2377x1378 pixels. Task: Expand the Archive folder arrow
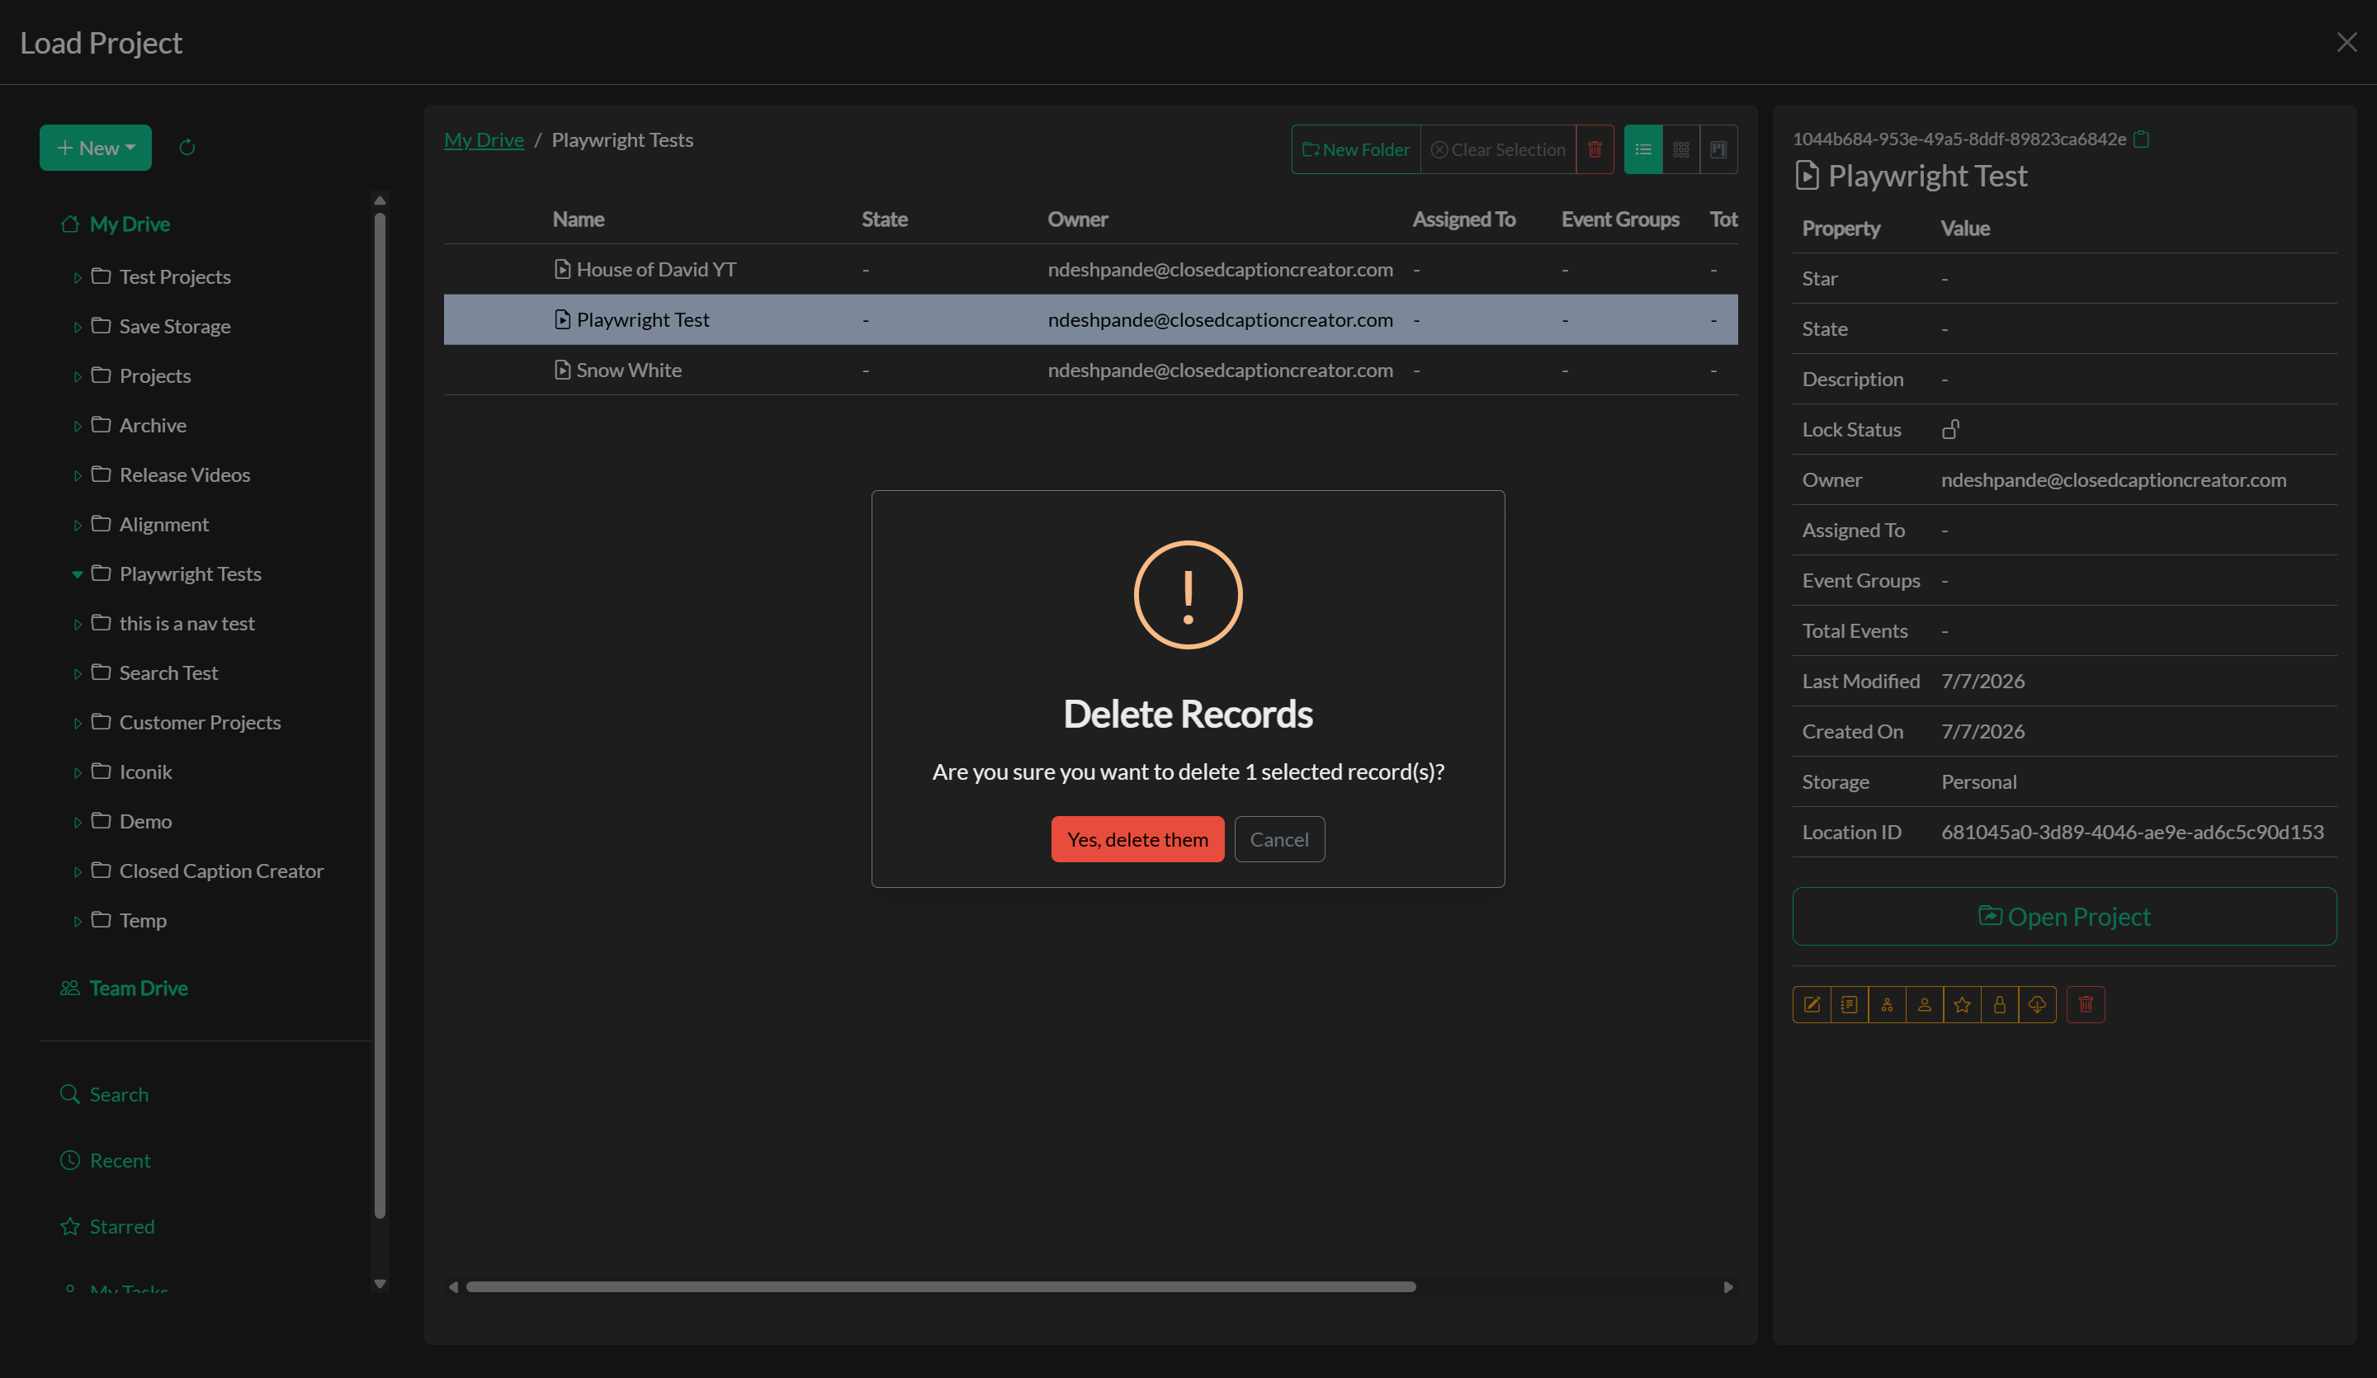click(78, 426)
